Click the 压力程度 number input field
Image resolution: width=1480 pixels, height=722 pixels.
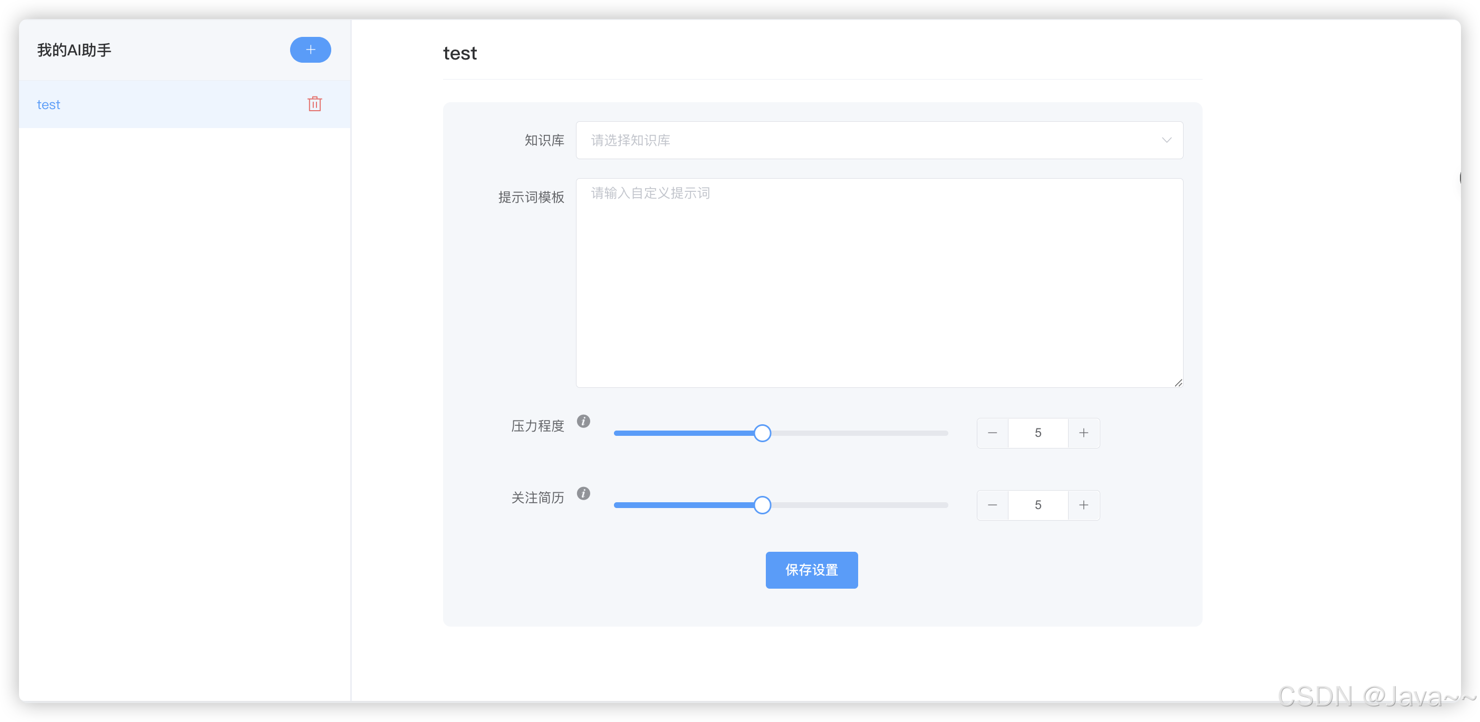coord(1037,433)
